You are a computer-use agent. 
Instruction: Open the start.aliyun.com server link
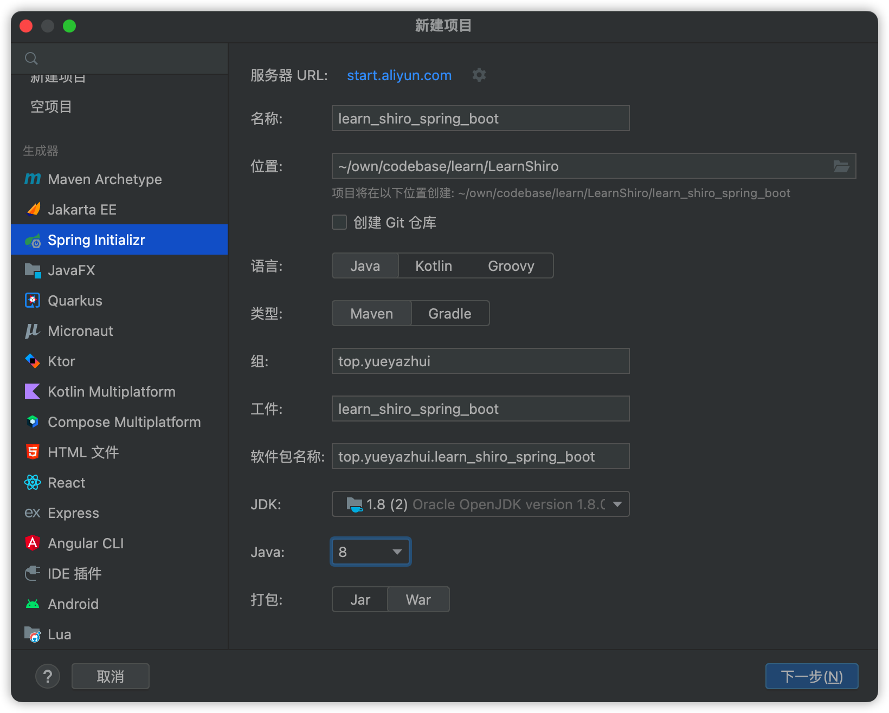coord(399,75)
